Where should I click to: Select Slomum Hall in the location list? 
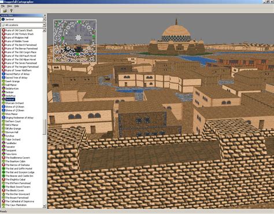12,132
